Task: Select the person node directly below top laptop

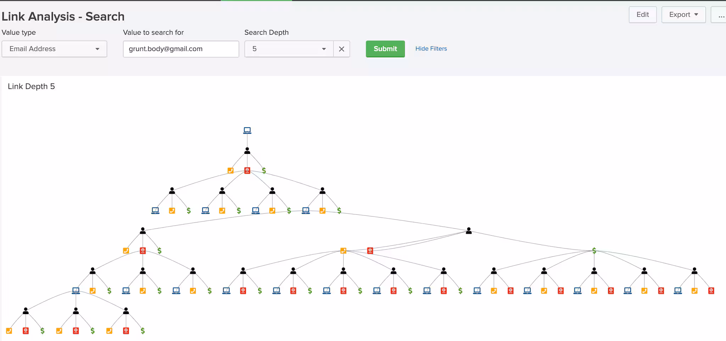Action: tap(247, 151)
